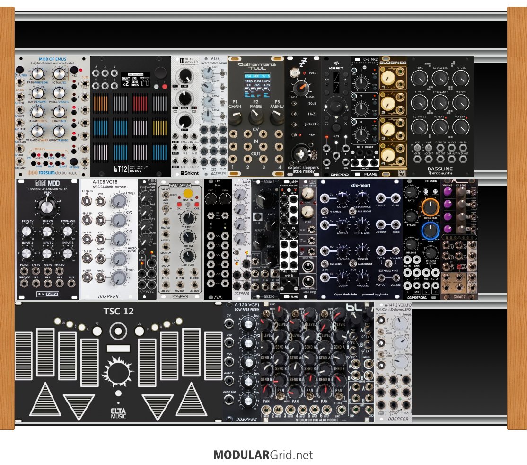This screenshot has height=465, width=527.
Task: Click the Peak LED on little mikey
Action: point(304,73)
